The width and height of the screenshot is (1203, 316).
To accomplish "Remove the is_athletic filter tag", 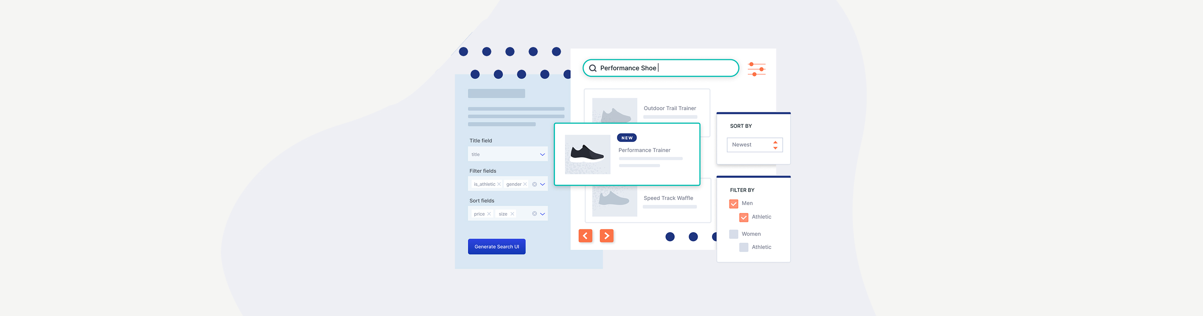I will (499, 184).
